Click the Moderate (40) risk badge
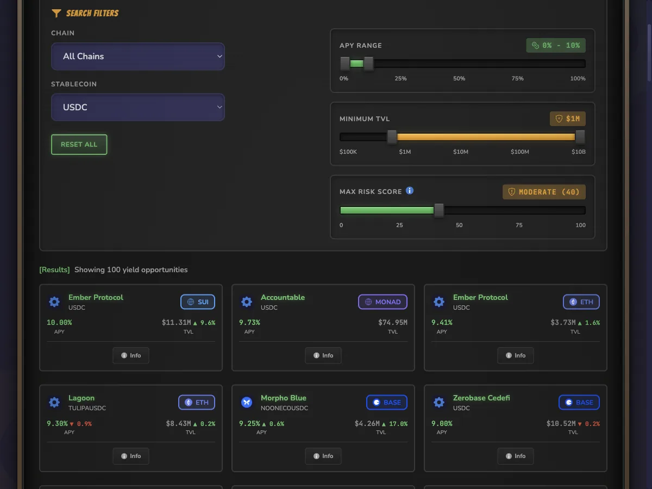Viewport: 652px width, 489px height. [x=544, y=192]
